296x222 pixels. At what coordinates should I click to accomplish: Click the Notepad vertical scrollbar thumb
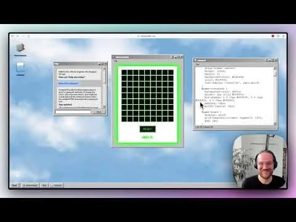(275, 73)
